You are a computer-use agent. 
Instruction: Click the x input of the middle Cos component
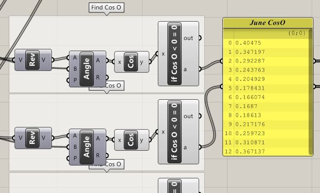[x=120, y=140]
